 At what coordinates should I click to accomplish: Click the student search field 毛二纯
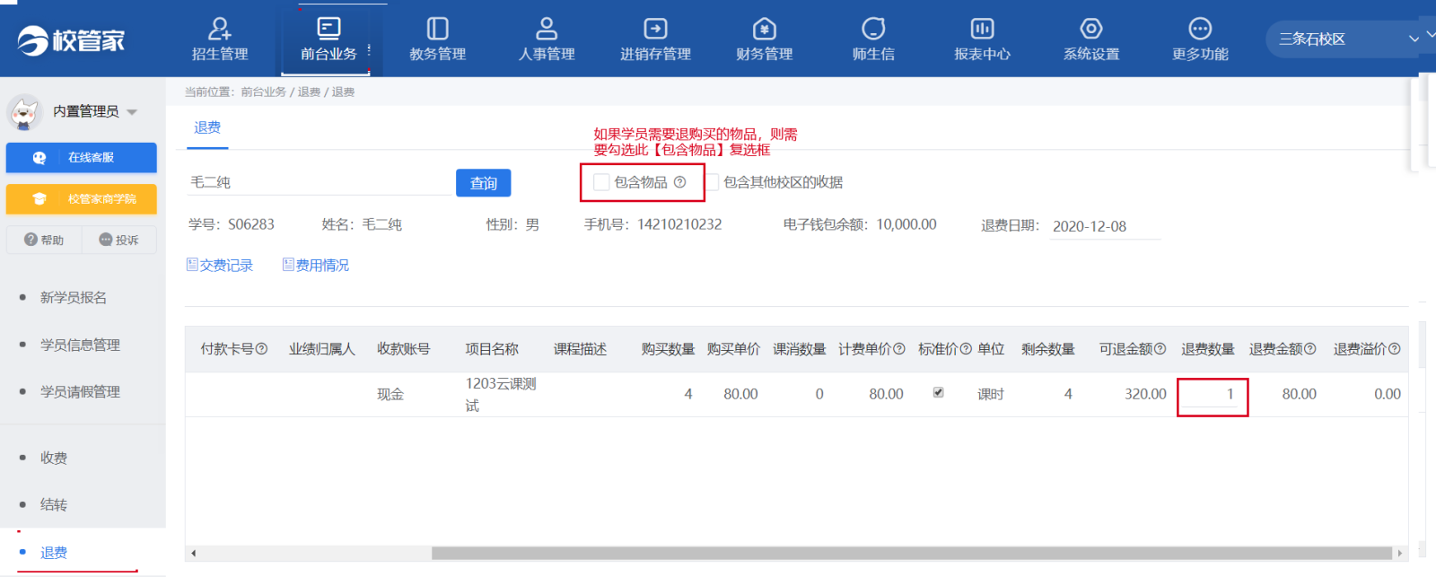tap(319, 182)
